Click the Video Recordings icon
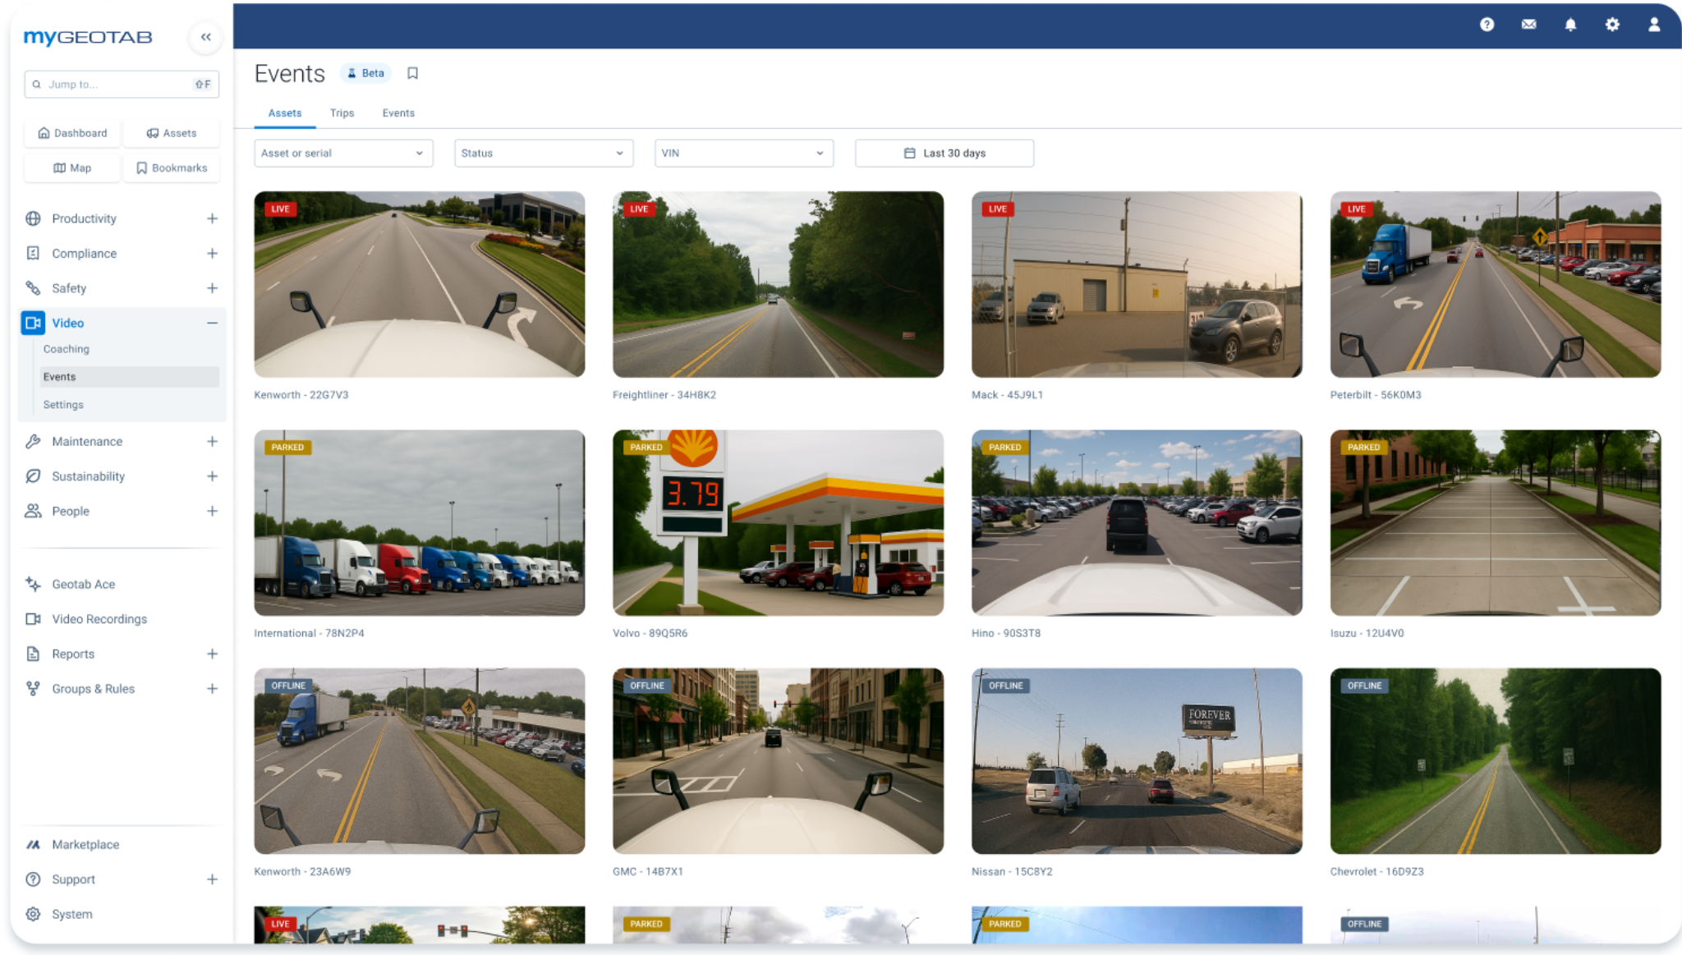Image resolution: width=1682 pixels, height=955 pixels. [33, 619]
